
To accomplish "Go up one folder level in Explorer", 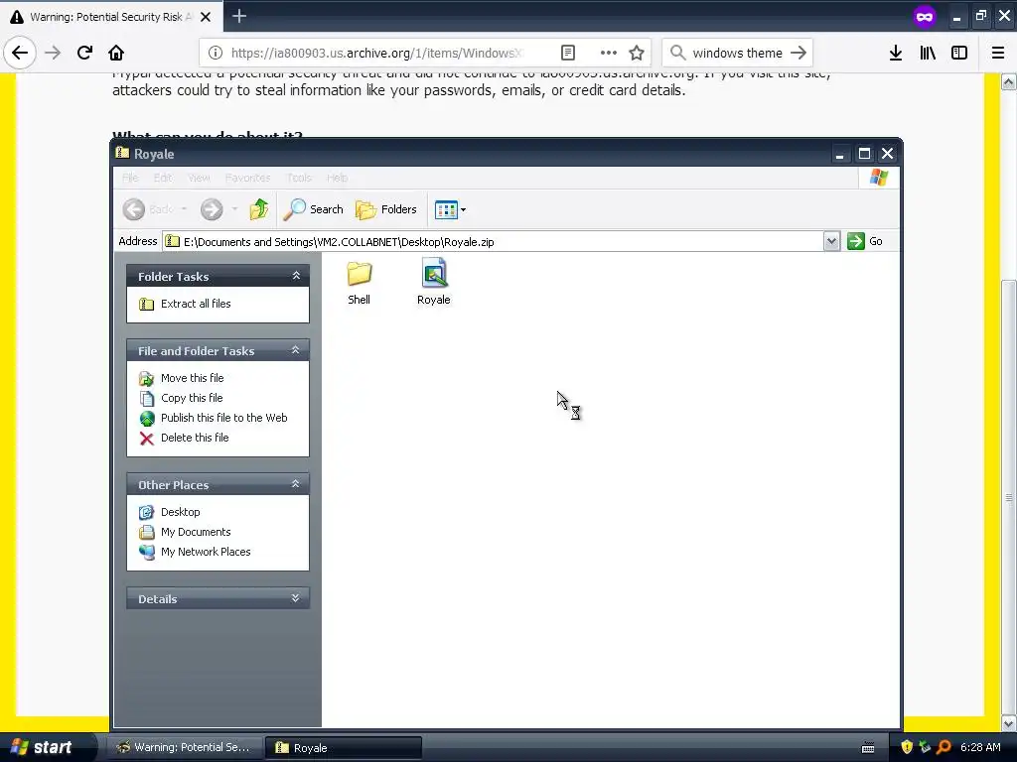I will 259,209.
